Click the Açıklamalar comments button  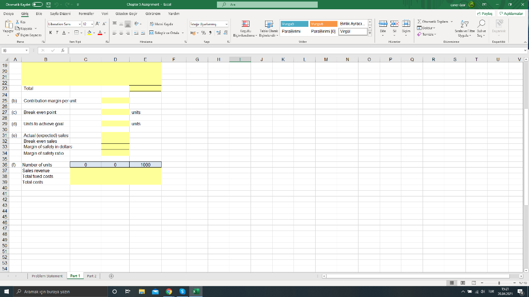pyautogui.click(x=511, y=14)
